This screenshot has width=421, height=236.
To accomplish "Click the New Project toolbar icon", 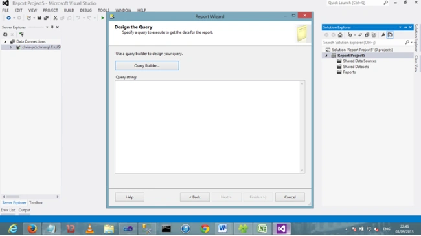I will point(28,18).
